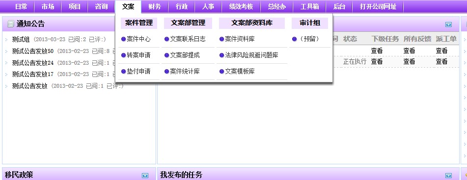The height and width of the screenshot is (180, 467).
Task: Click the （预留） item under 审计组
Action: (310, 39)
